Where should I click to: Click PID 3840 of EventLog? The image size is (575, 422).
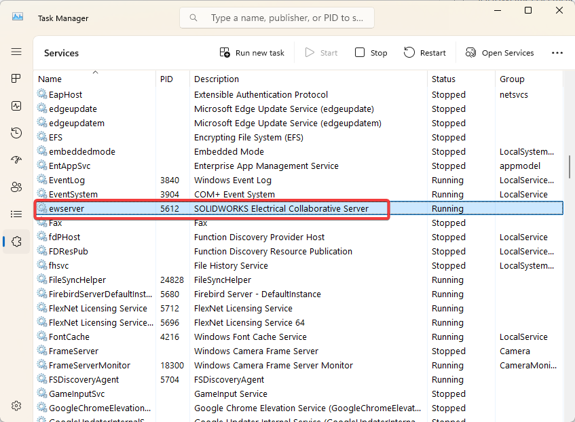170,180
